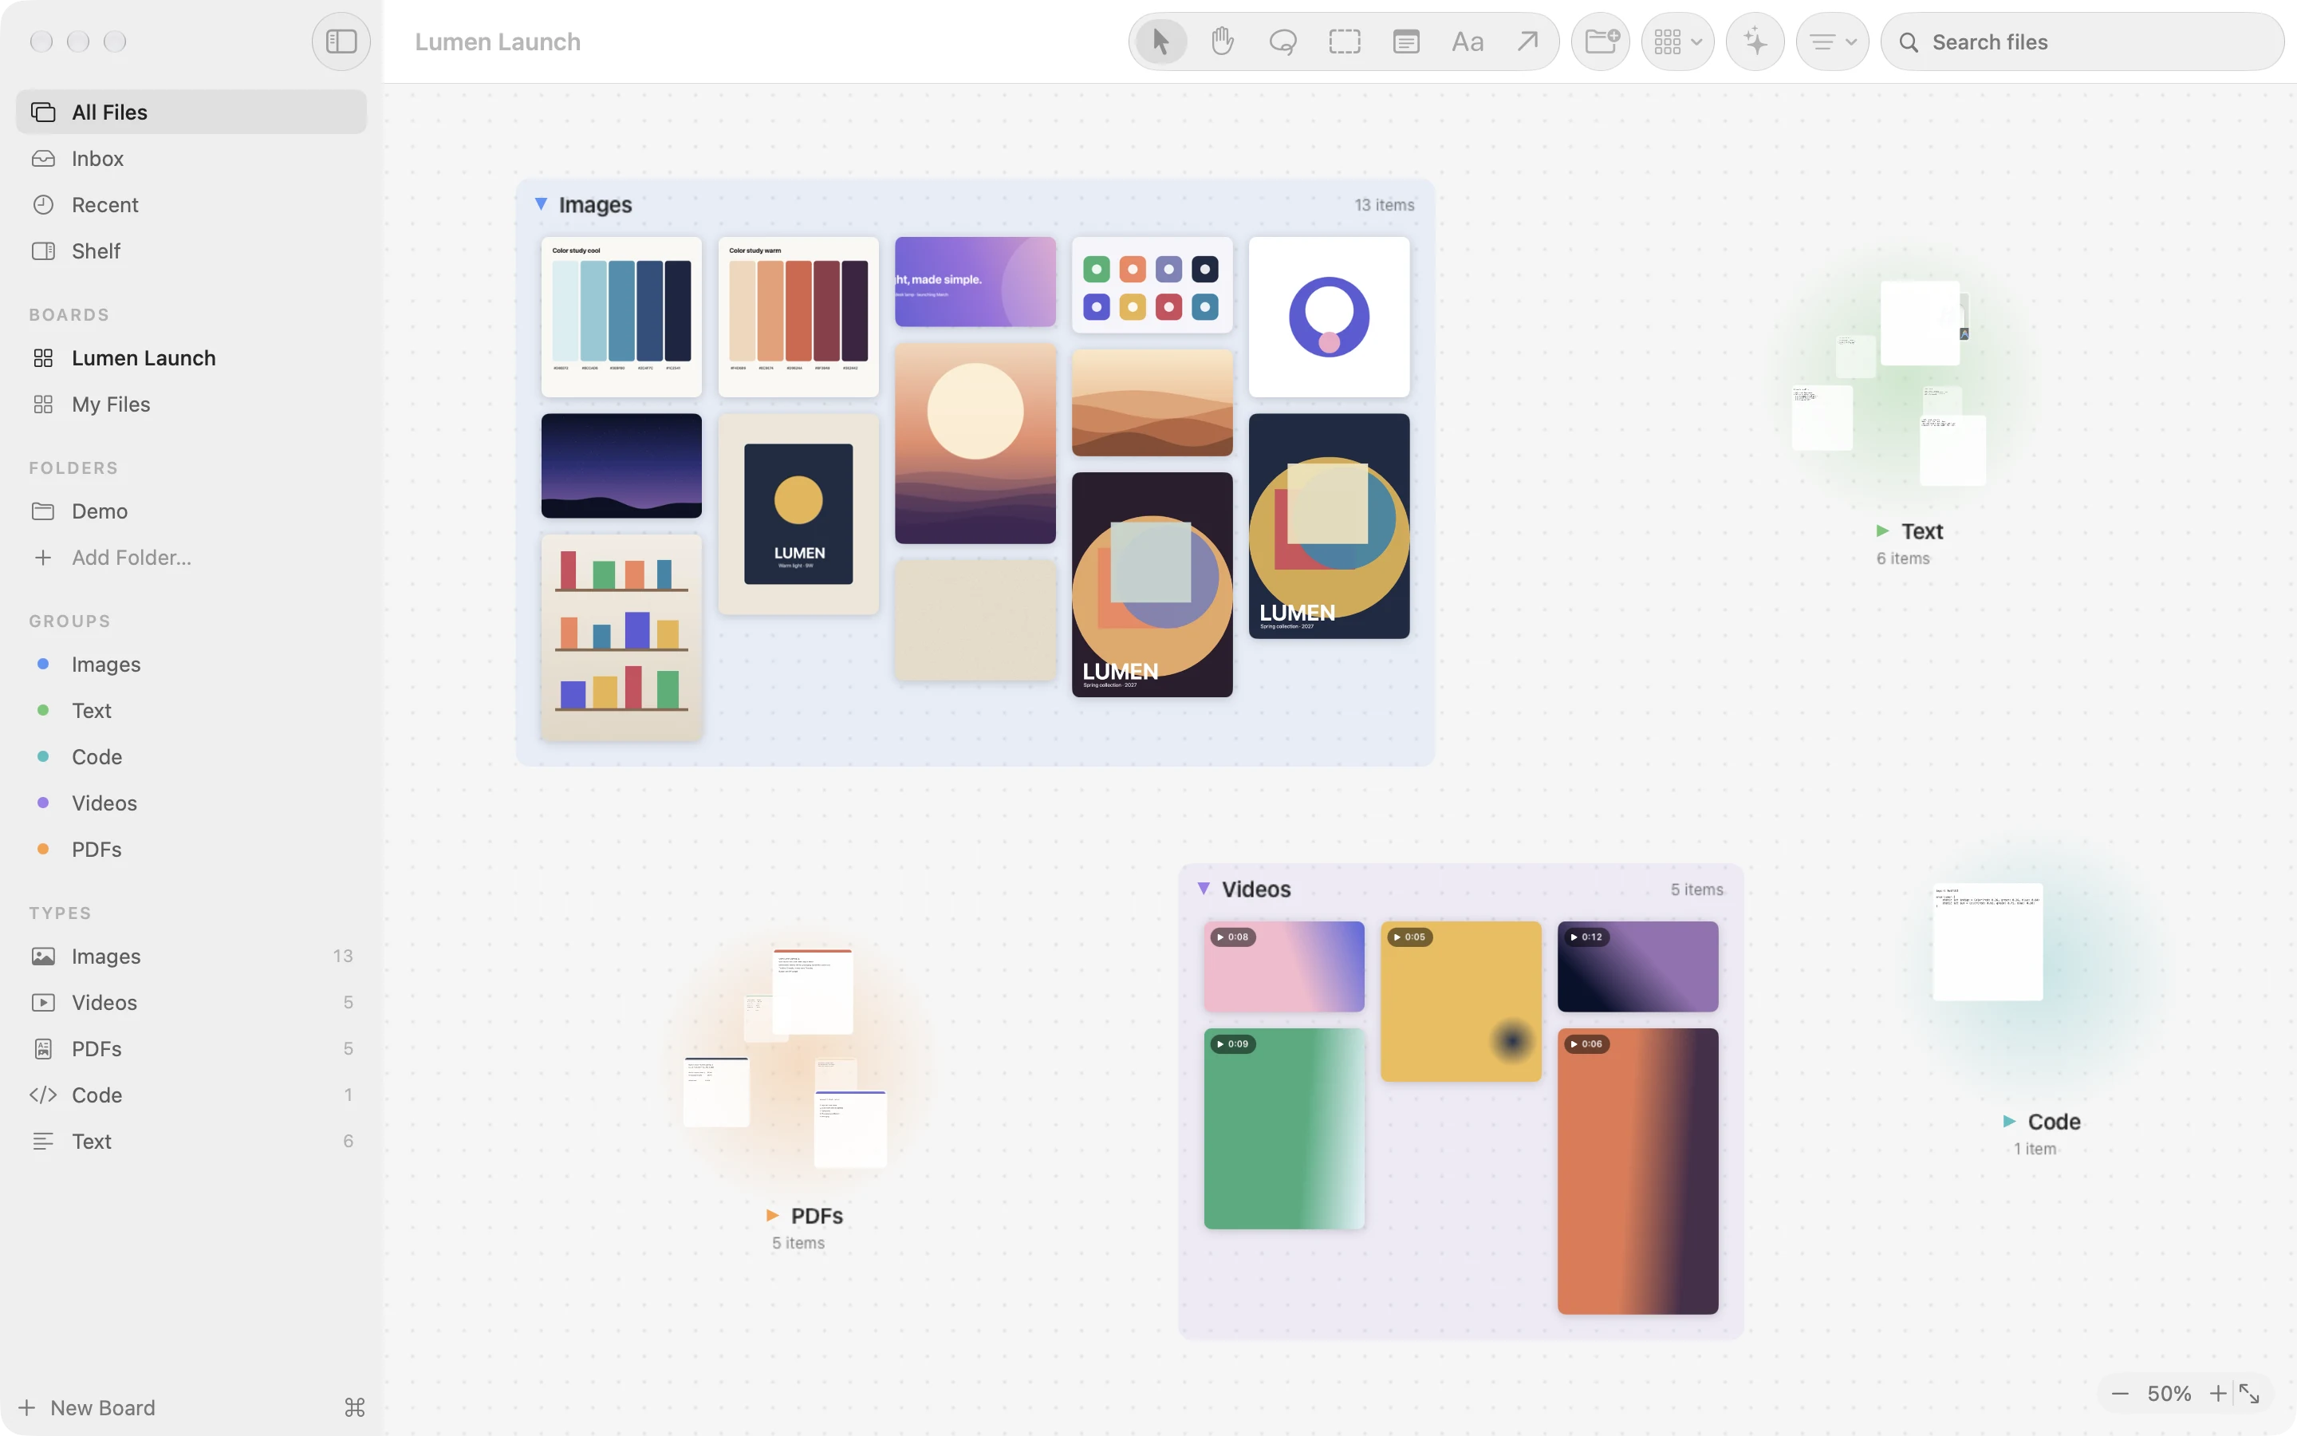Viewport: 2297px width, 1436px height.
Task: Open the Color study cool thumbnail
Action: click(x=622, y=318)
